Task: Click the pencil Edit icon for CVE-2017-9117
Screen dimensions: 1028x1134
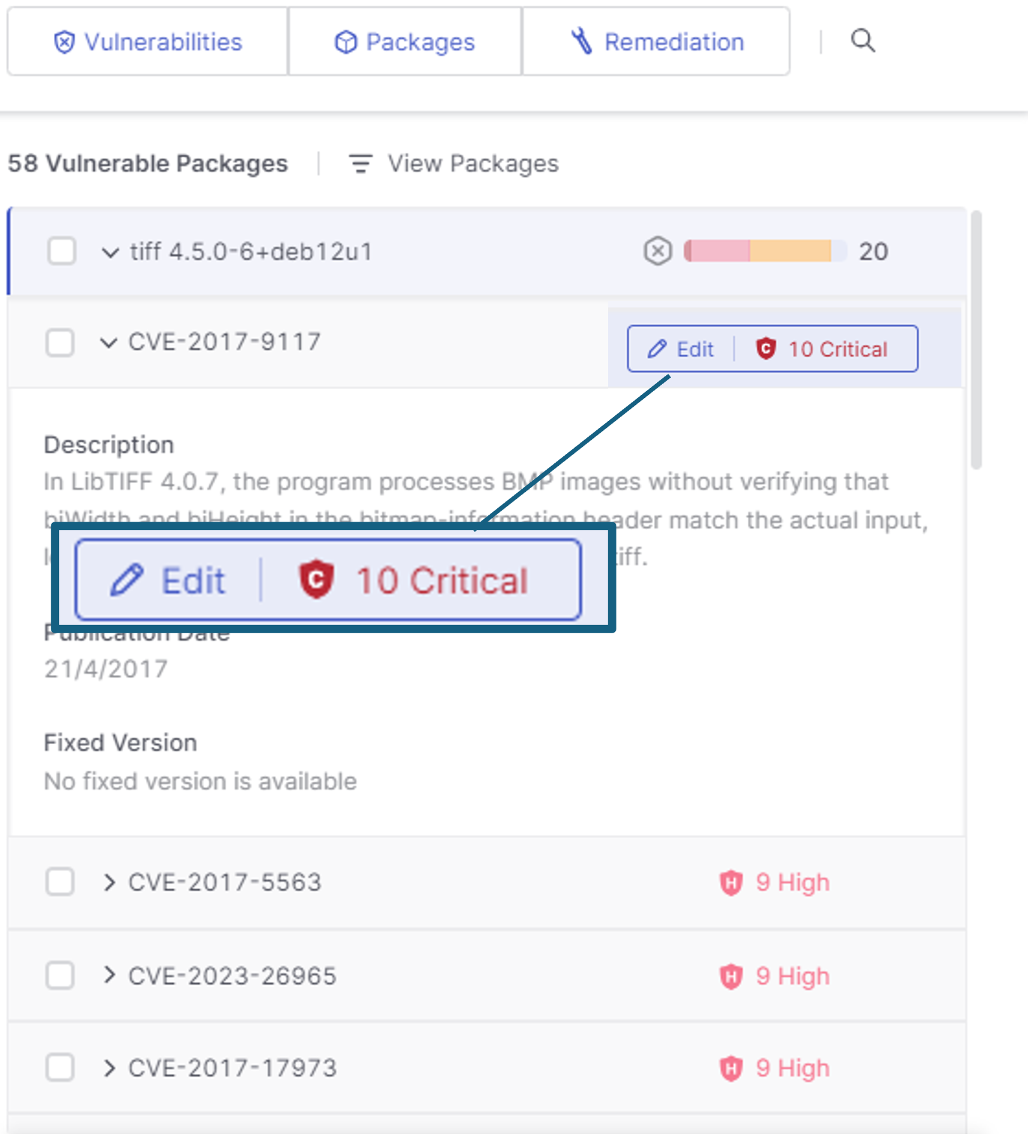Action: point(657,349)
